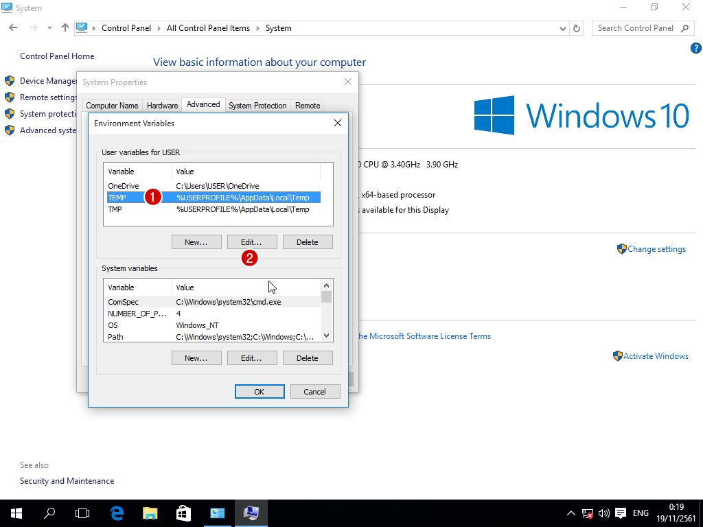Click the Remote settings shield icon

tap(10, 97)
